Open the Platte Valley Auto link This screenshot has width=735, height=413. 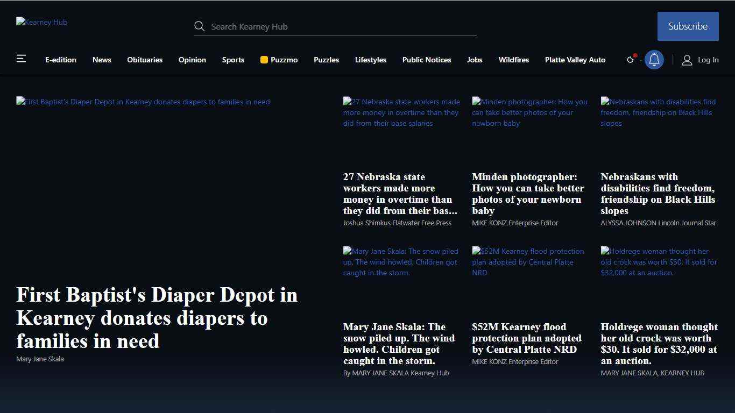[575, 60]
